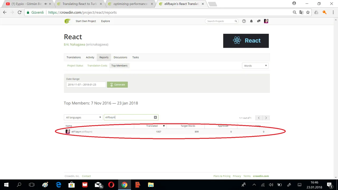Open the notifications bell
The image size is (338, 190).
(x=251, y=21)
